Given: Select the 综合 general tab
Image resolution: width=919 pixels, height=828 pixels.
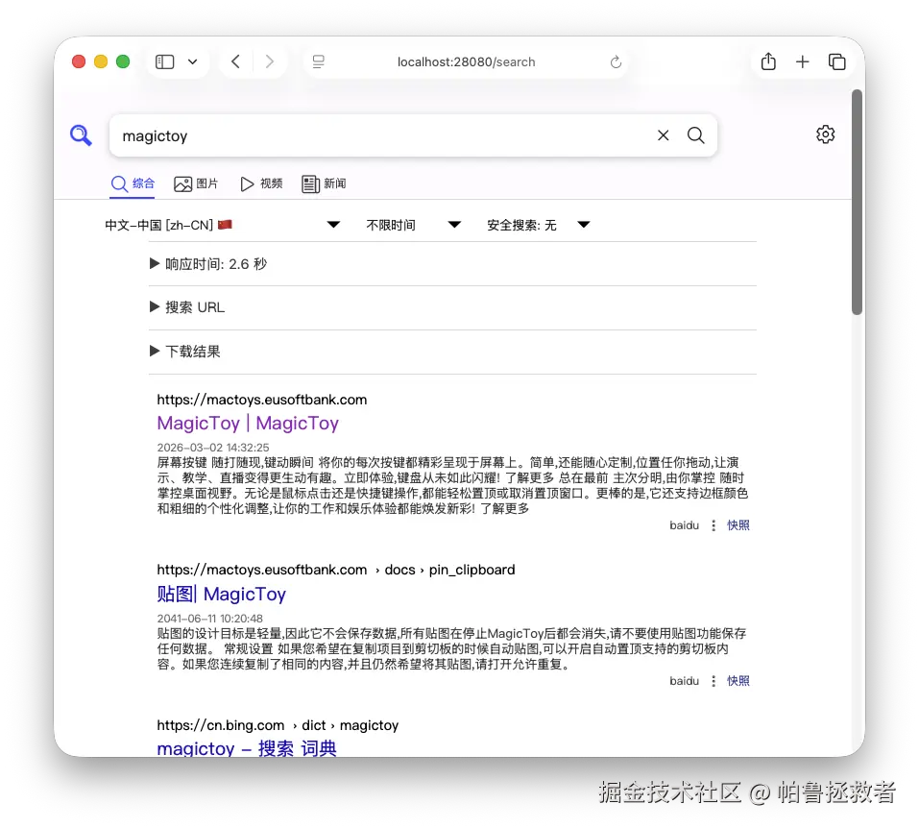Looking at the screenshot, I should tap(133, 183).
